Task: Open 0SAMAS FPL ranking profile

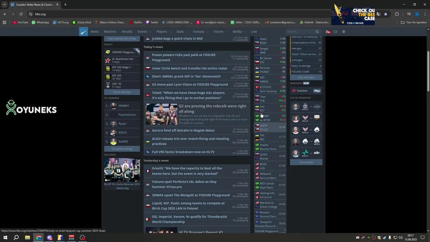Action: [x=122, y=106]
